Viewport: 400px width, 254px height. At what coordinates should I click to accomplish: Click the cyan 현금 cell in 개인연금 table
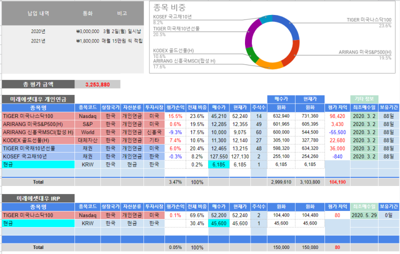(38, 164)
